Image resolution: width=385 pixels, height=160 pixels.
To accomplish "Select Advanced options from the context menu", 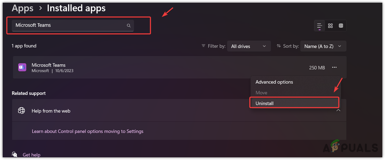I will click(274, 82).
